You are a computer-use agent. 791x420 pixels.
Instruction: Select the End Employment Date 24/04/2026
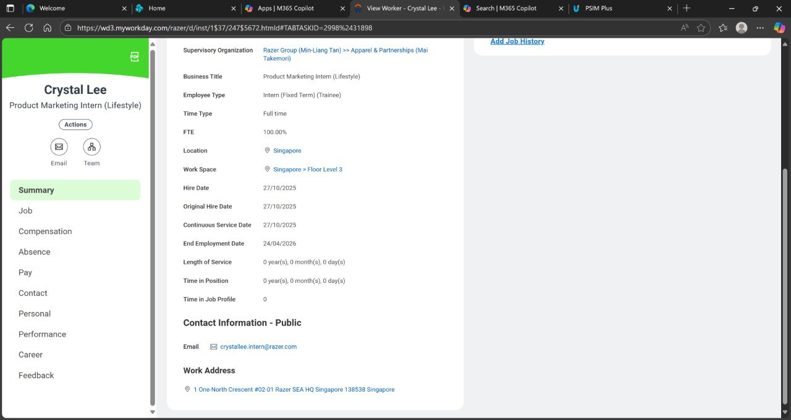(x=279, y=243)
